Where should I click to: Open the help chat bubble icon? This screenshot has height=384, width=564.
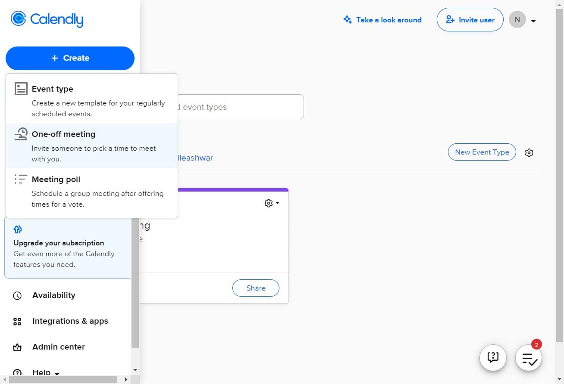(493, 357)
